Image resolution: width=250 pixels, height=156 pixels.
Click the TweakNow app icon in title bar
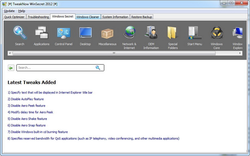[x=4, y=4]
